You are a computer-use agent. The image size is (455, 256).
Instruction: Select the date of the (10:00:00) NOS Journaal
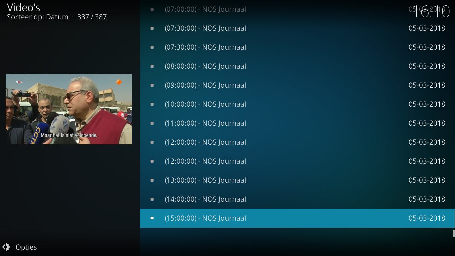pos(427,104)
